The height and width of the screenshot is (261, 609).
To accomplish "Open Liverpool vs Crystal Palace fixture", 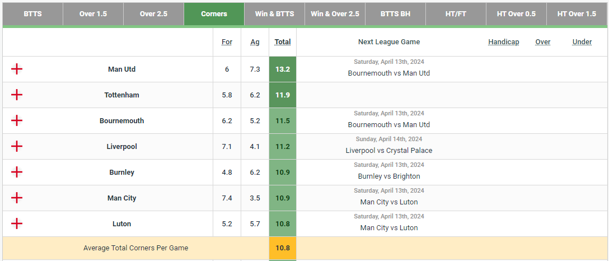I will (x=388, y=151).
